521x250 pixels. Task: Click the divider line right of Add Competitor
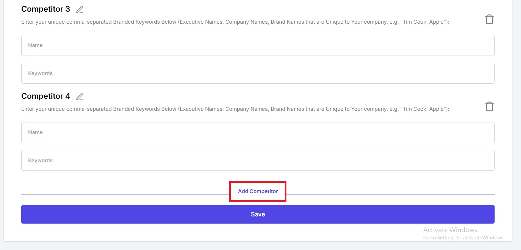tap(391, 194)
